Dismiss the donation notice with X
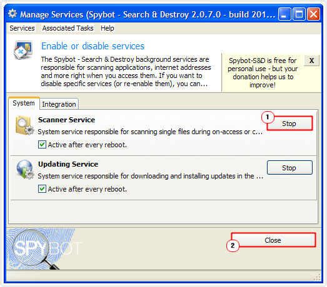This screenshot has height=287, width=327. coord(311,61)
